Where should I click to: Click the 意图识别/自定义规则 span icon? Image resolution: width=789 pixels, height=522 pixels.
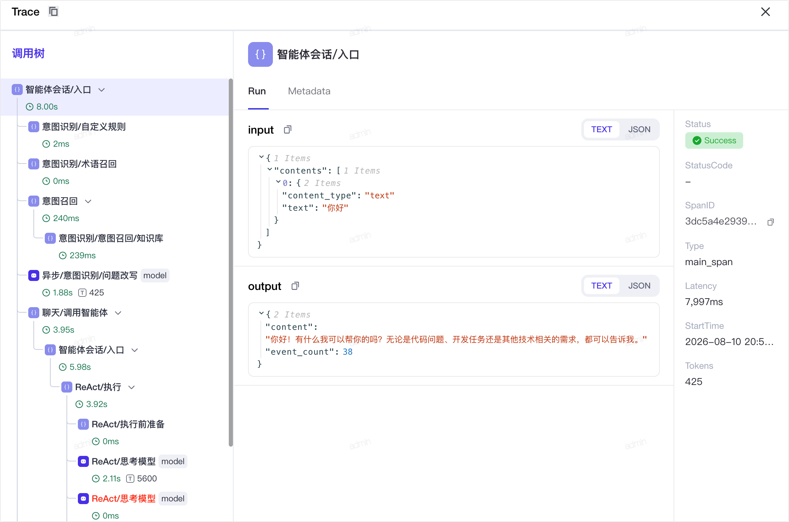[x=34, y=127]
